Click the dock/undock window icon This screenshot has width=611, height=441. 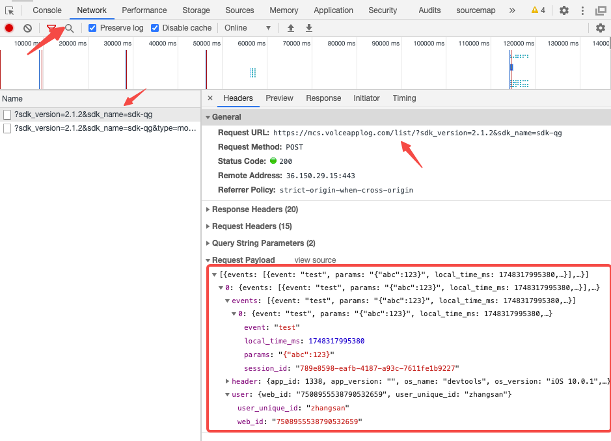coord(601,10)
